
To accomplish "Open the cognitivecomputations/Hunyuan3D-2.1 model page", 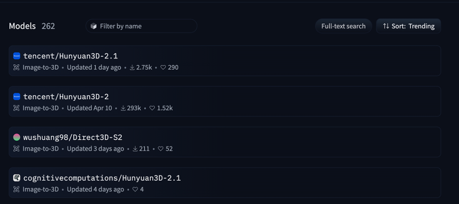I will pos(102,178).
